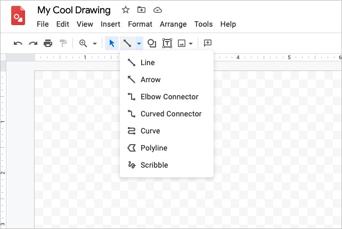Select the Curve line option
The width and height of the screenshot is (342, 229).
tap(167, 131)
